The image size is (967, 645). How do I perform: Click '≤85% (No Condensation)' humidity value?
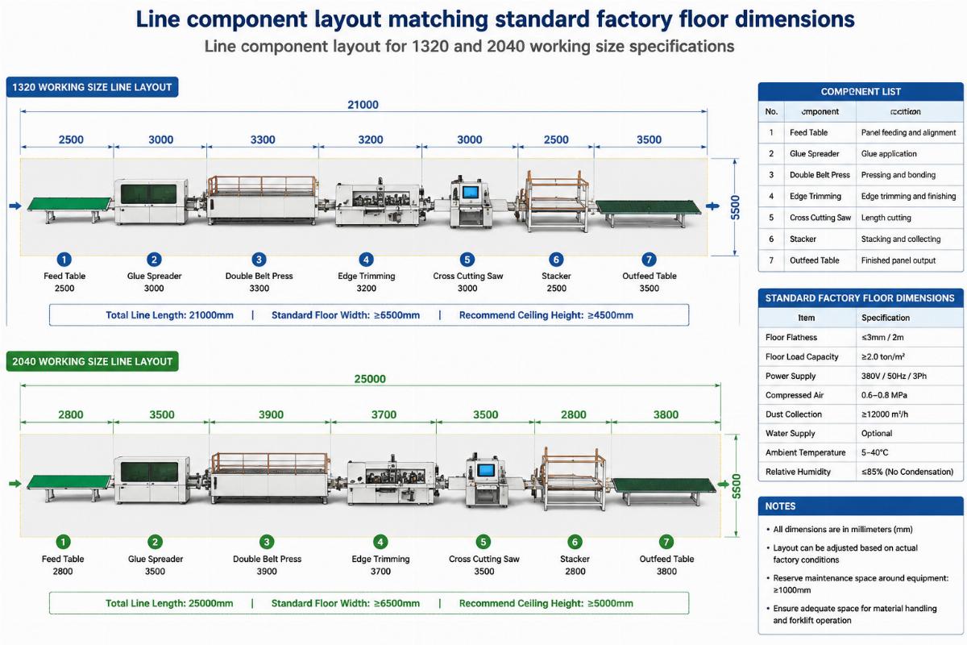click(x=907, y=472)
